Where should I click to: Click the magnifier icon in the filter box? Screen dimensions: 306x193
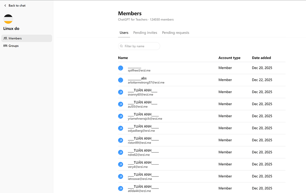tap(121, 46)
